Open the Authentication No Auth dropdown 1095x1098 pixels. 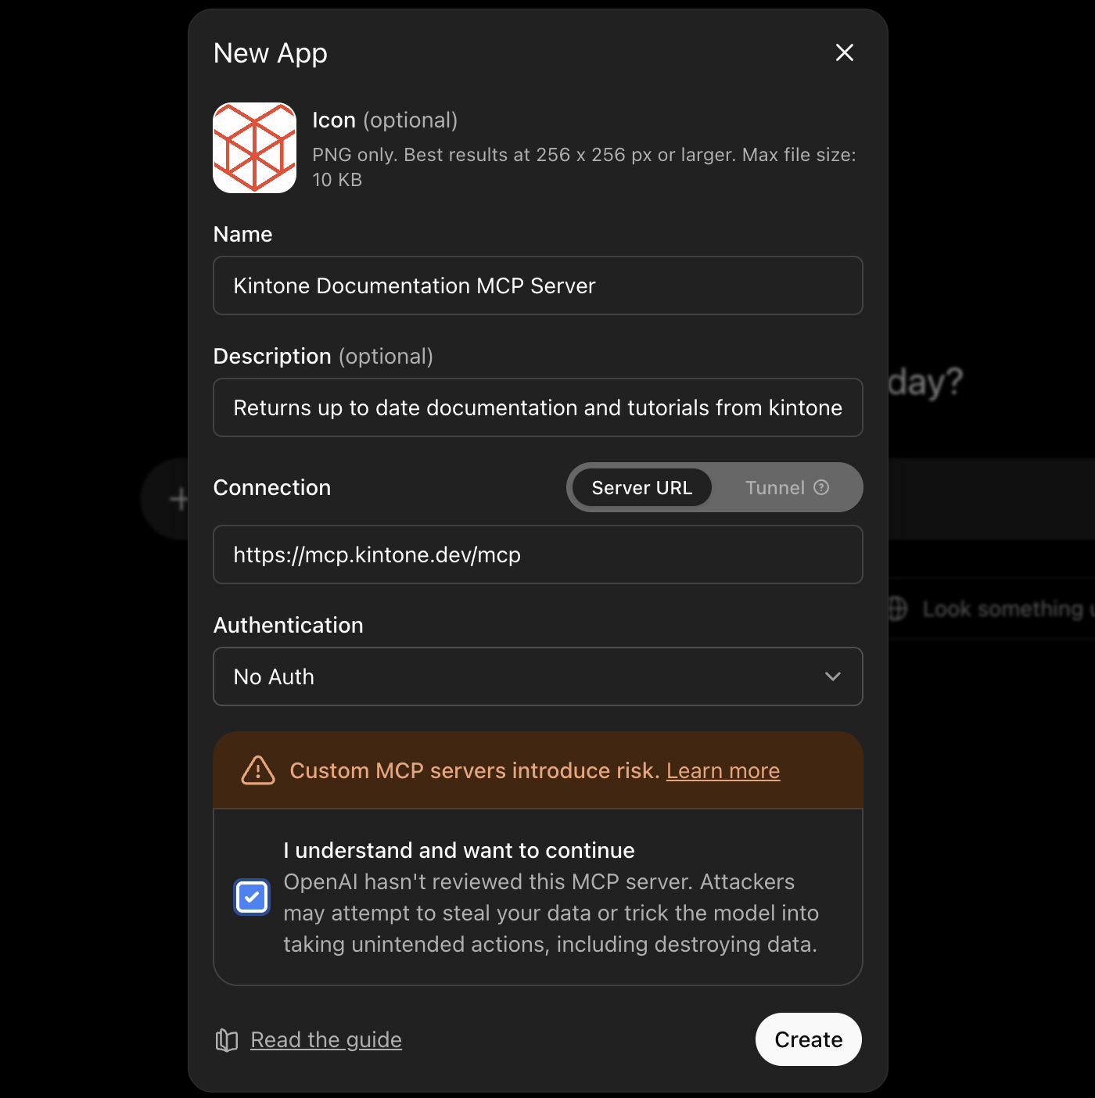point(538,676)
